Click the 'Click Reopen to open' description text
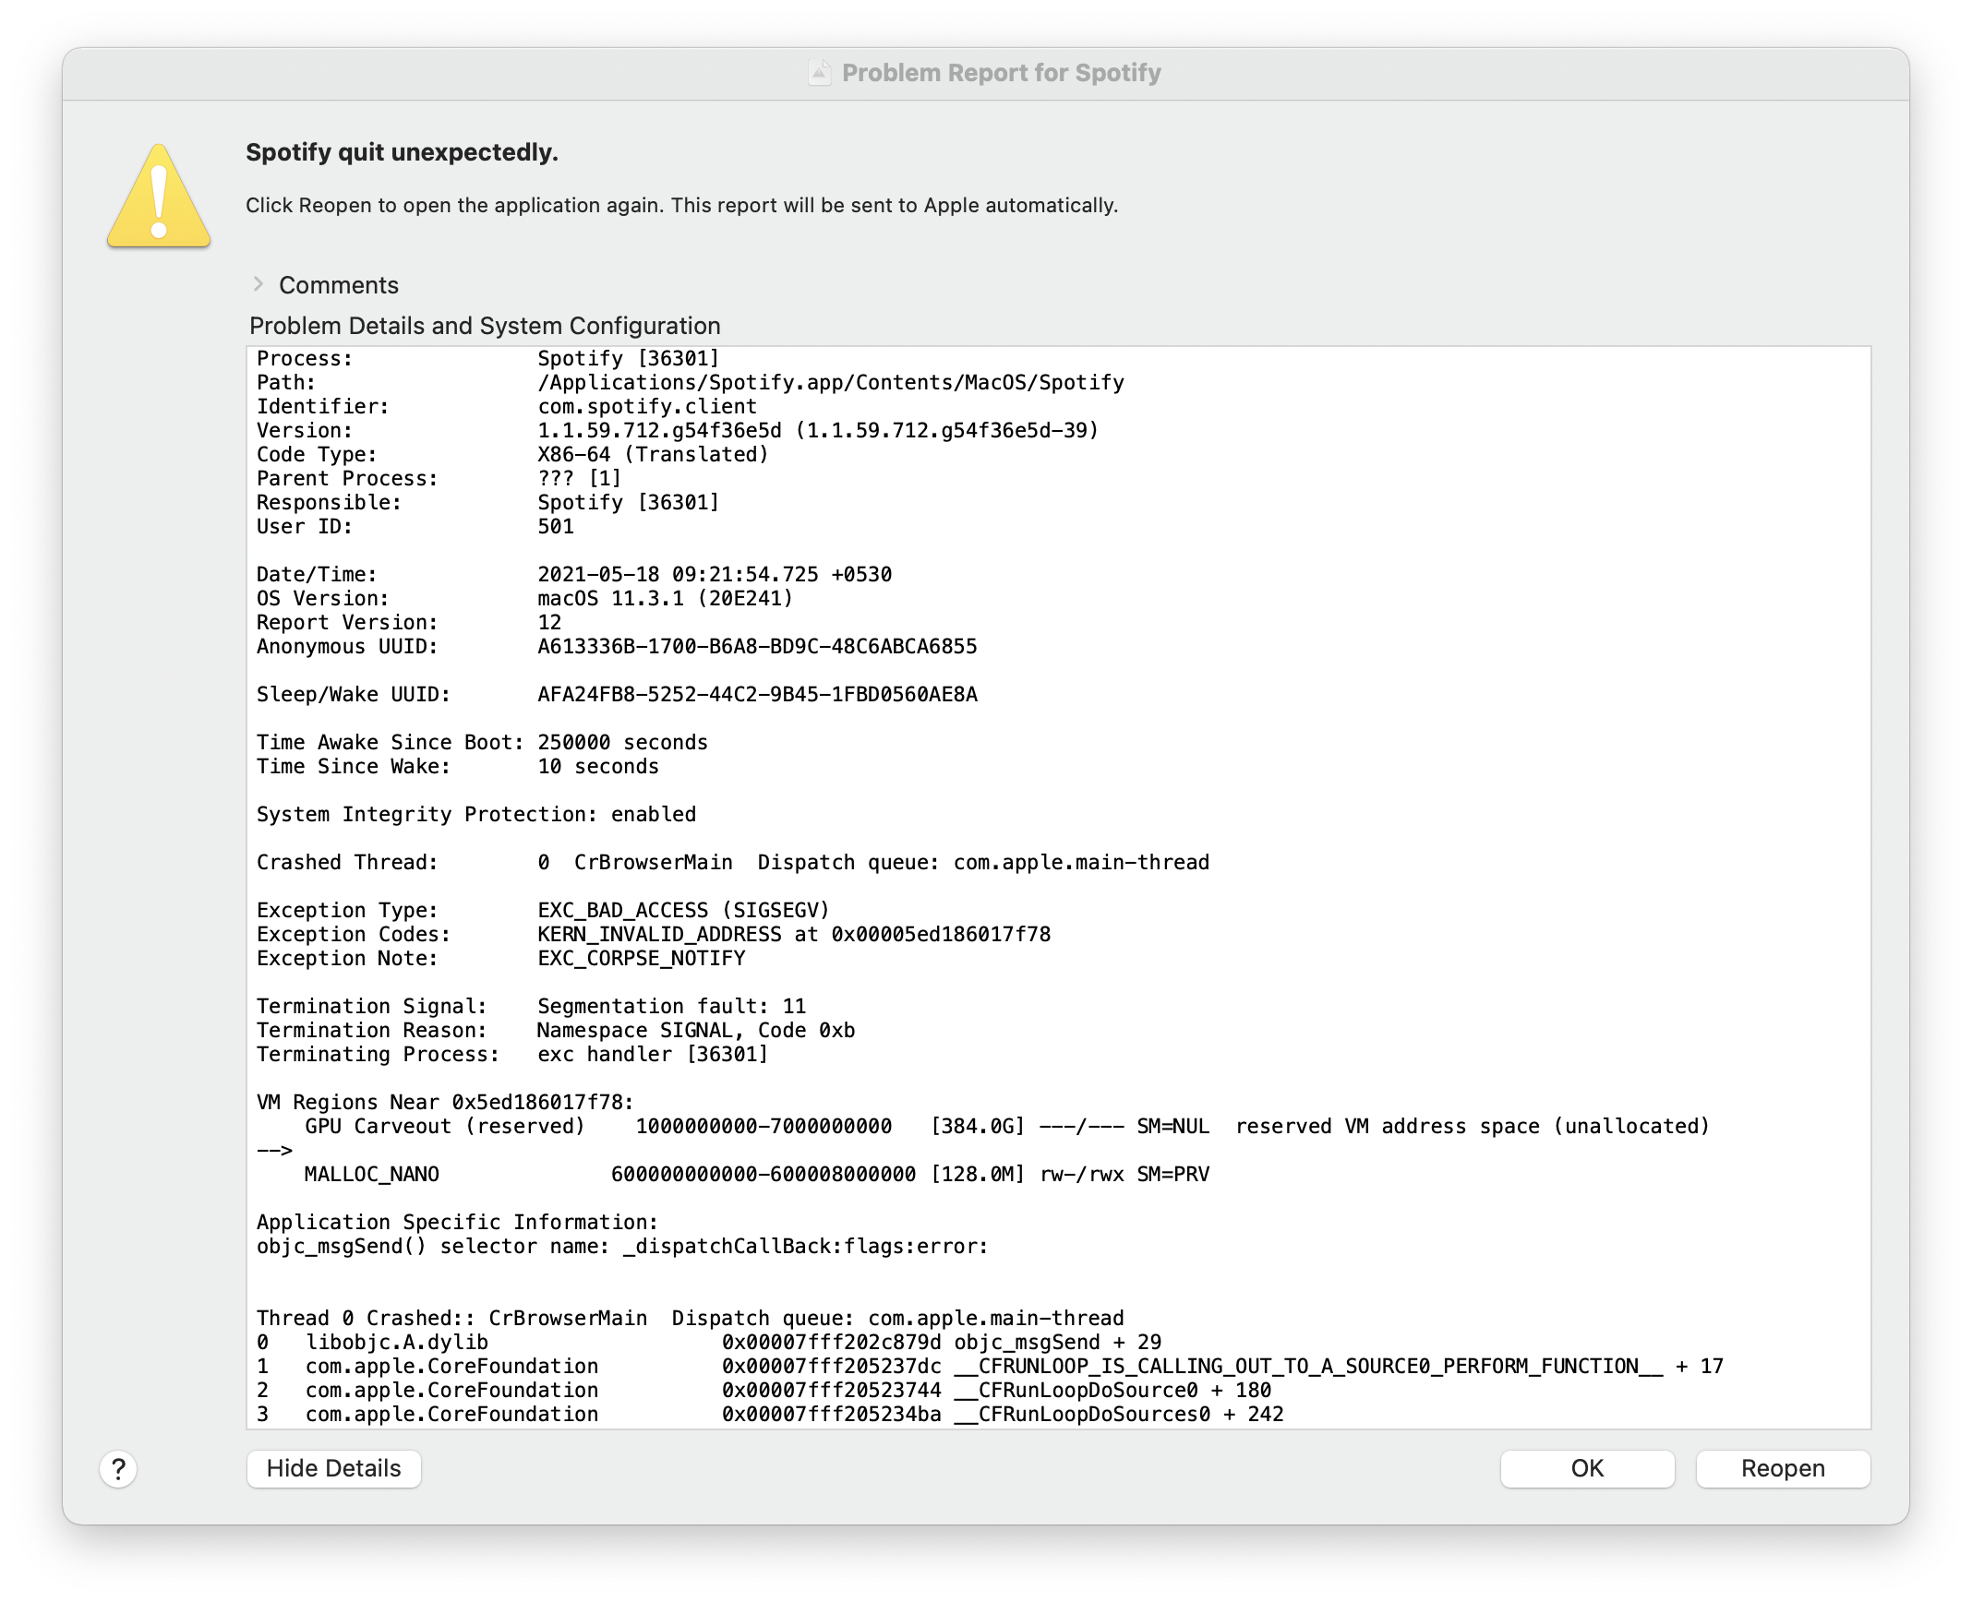Viewport: 1972px width, 1602px height. tap(681, 205)
